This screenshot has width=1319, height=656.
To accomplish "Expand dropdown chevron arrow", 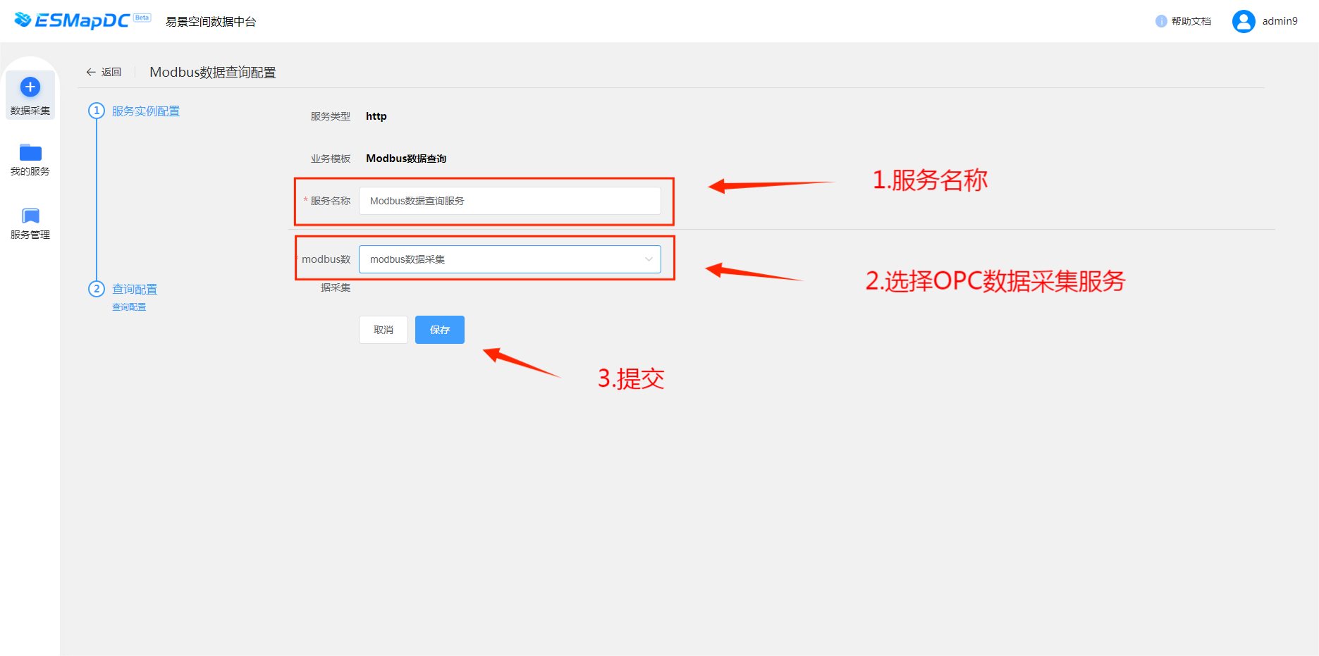I will point(649,259).
